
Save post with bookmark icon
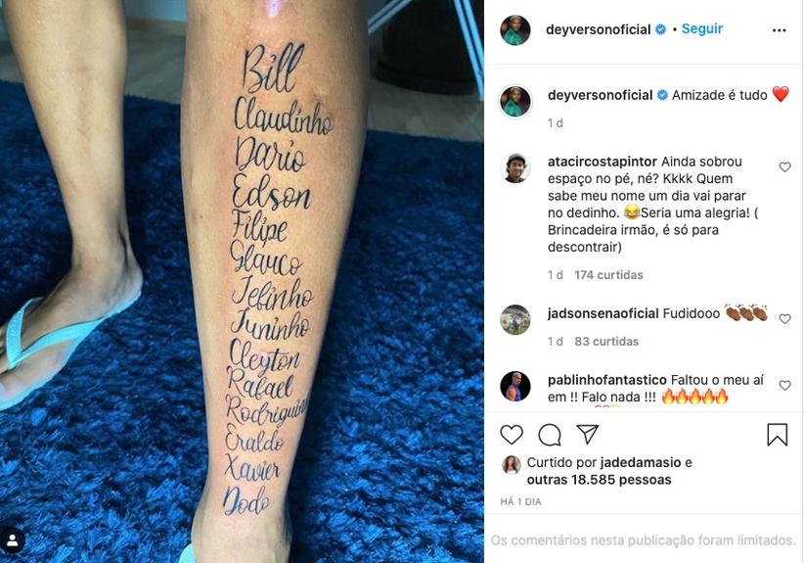point(777,434)
